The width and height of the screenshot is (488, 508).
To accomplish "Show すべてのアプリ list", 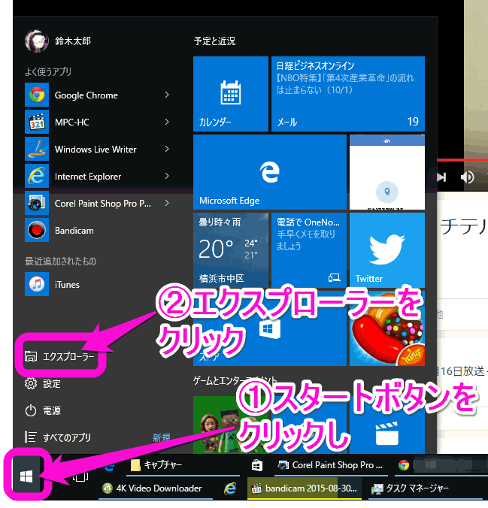I will pos(68,437).
